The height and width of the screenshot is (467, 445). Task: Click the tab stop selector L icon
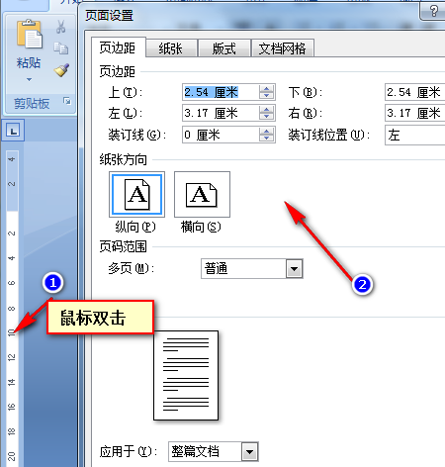(13, 131)
